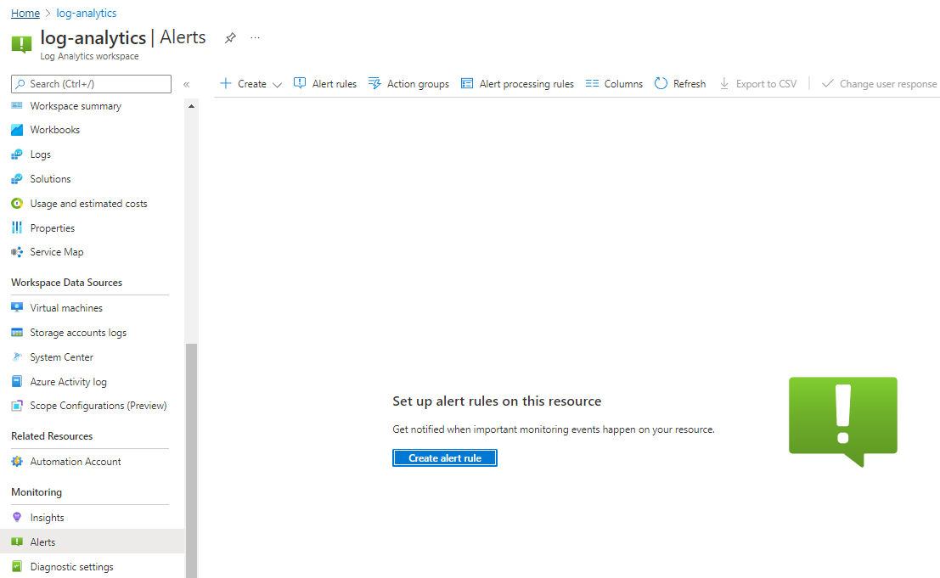Click Action groups in the toolbar

(x=408, y=84)
